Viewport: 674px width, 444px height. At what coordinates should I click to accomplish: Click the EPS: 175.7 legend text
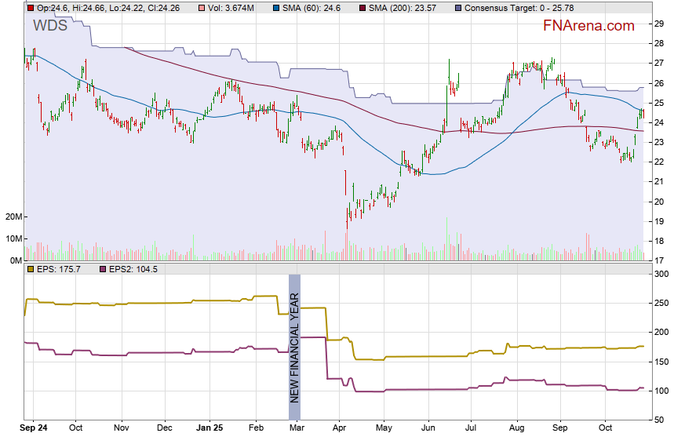point(59,269)
